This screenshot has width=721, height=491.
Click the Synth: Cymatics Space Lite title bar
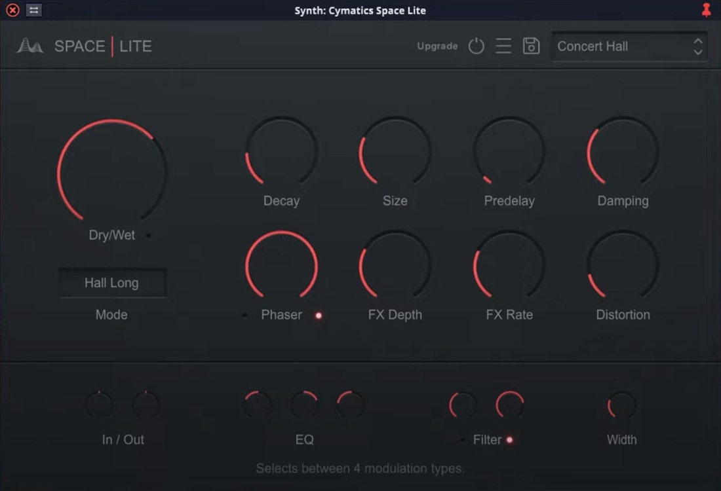(360, 10)
